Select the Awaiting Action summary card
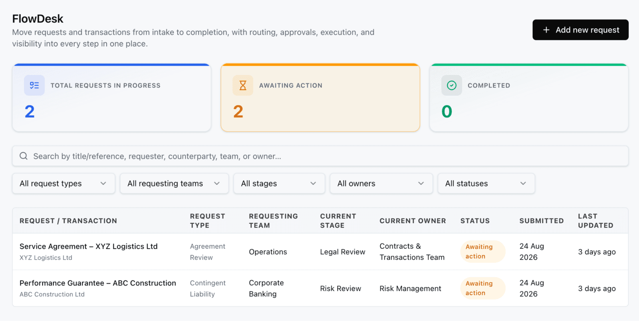639x321 pixels. pos(320,98)
